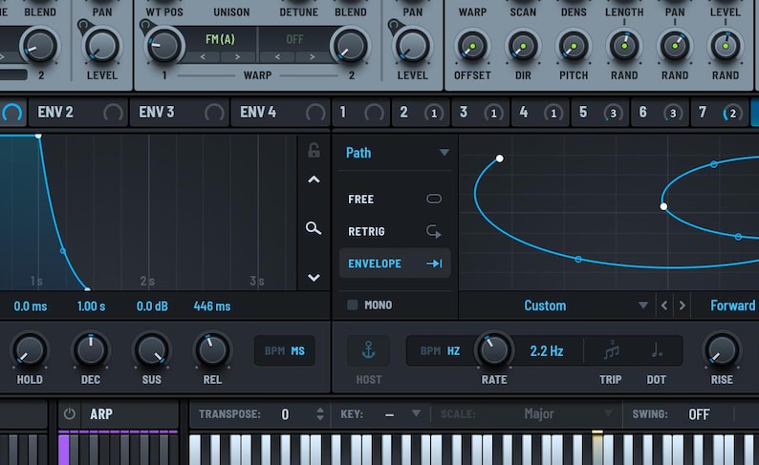
Task: Click next arrow under OFF warp
Action: click(312, 57)
